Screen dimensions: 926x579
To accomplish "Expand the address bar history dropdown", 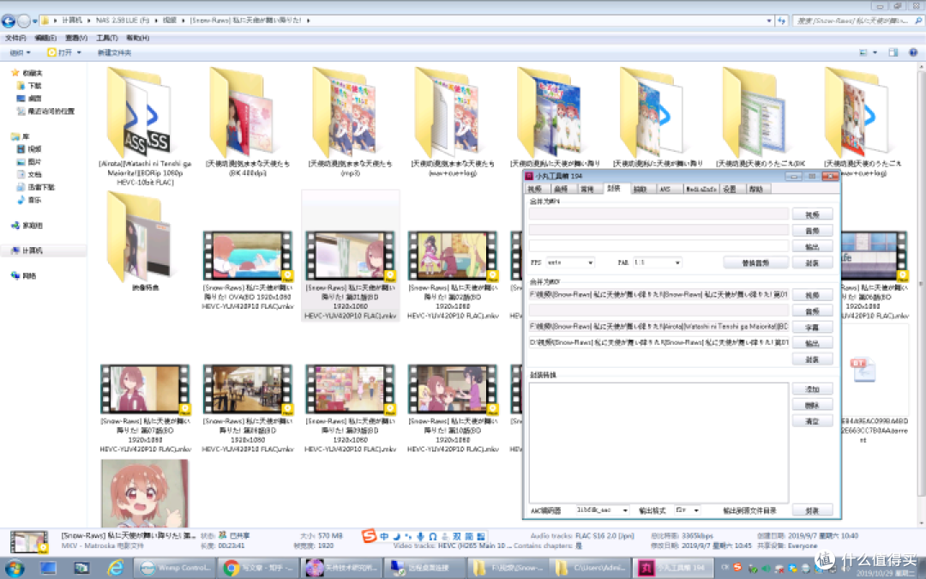I will (769, 21).
